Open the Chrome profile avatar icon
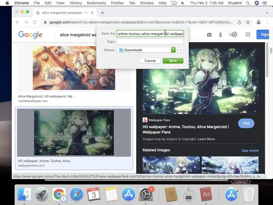This screenshot has width=273, height=205. pos(259,22)
